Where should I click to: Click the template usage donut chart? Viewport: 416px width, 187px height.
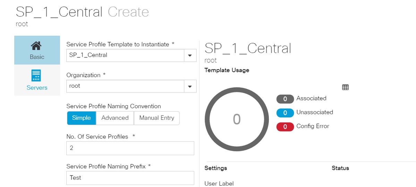point(237,119)
